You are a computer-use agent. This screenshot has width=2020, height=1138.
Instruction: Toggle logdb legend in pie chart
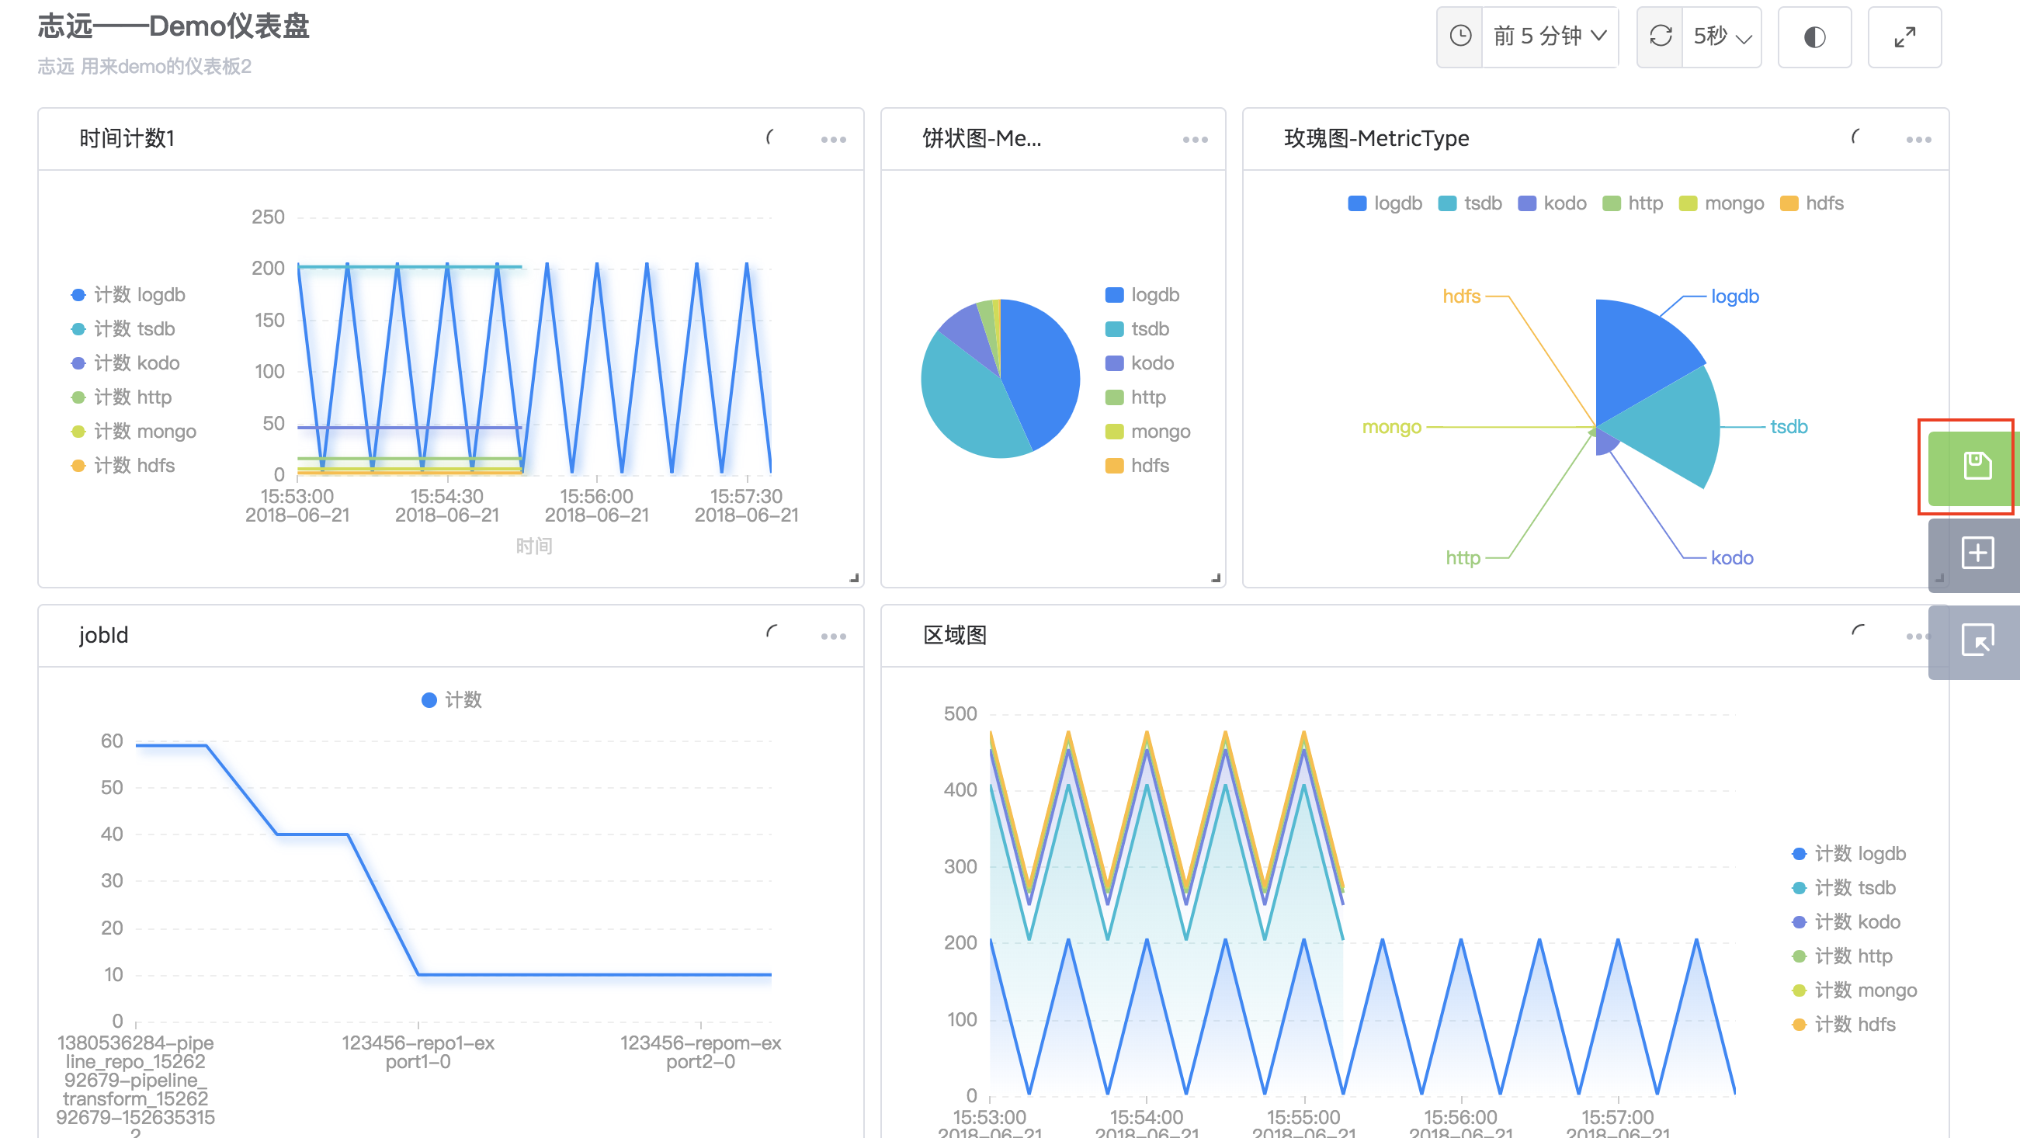pyautogui.click(x=1142, y=295)
